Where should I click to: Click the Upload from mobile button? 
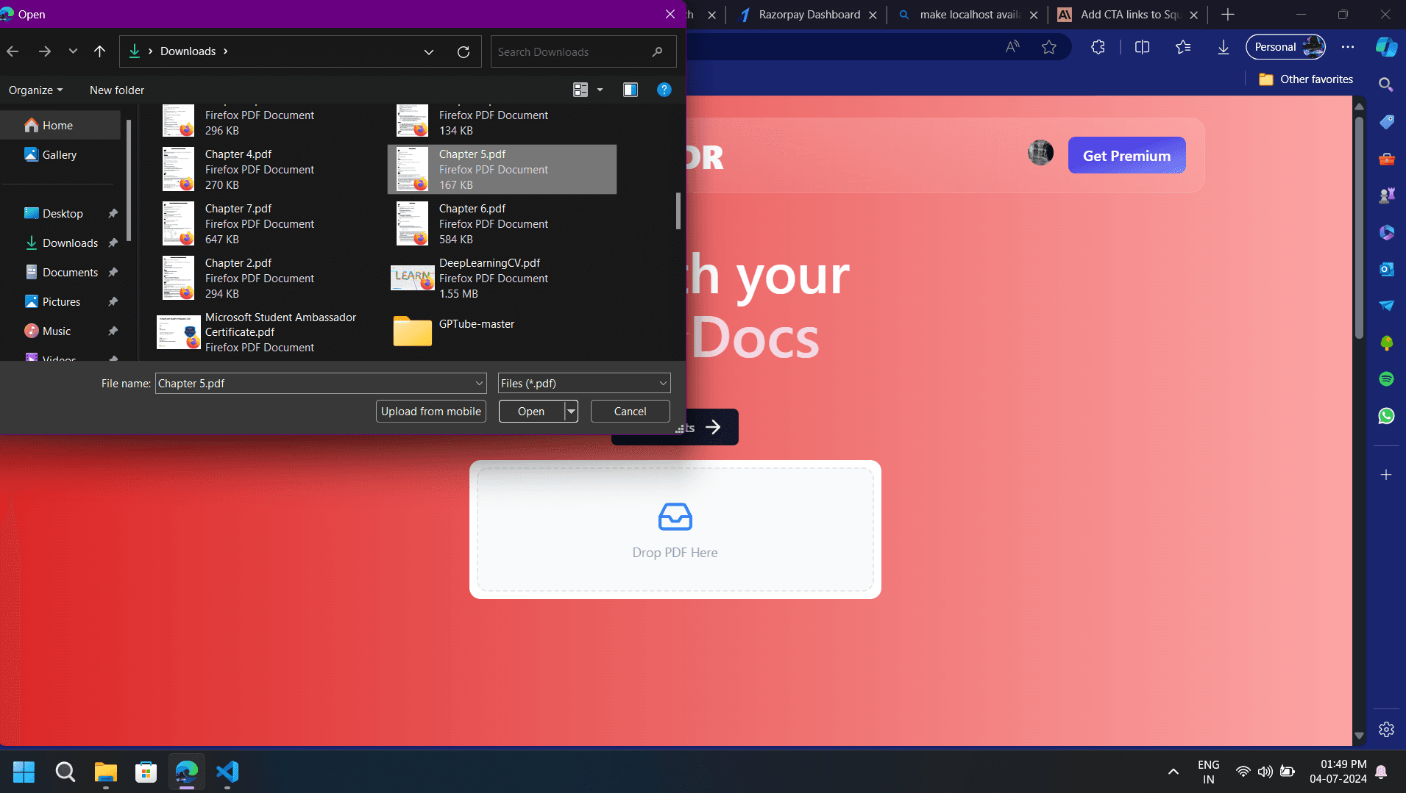[x=430, y=412]
